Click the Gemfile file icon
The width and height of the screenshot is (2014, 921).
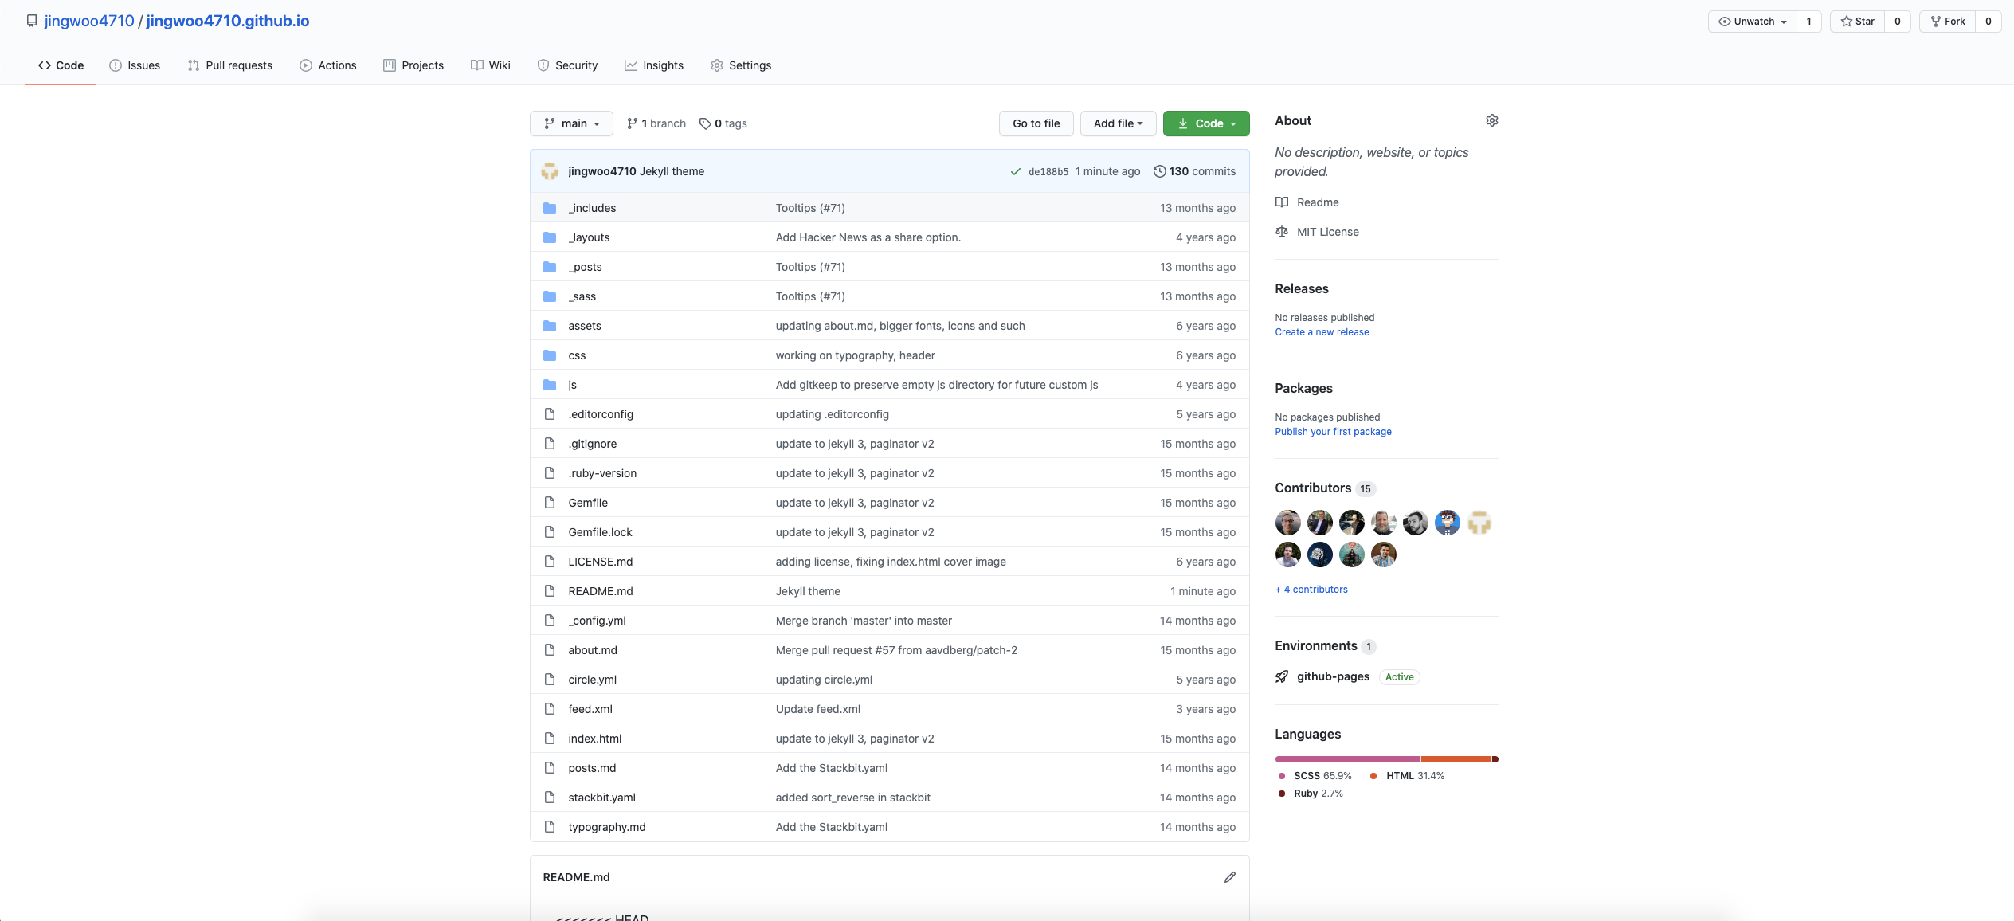click(x=550, y=503)
